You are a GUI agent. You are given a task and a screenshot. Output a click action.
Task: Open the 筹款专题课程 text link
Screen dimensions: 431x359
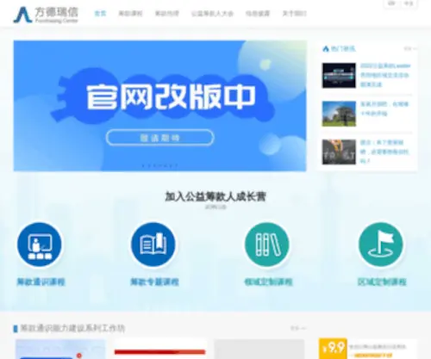tap(154, 282)
